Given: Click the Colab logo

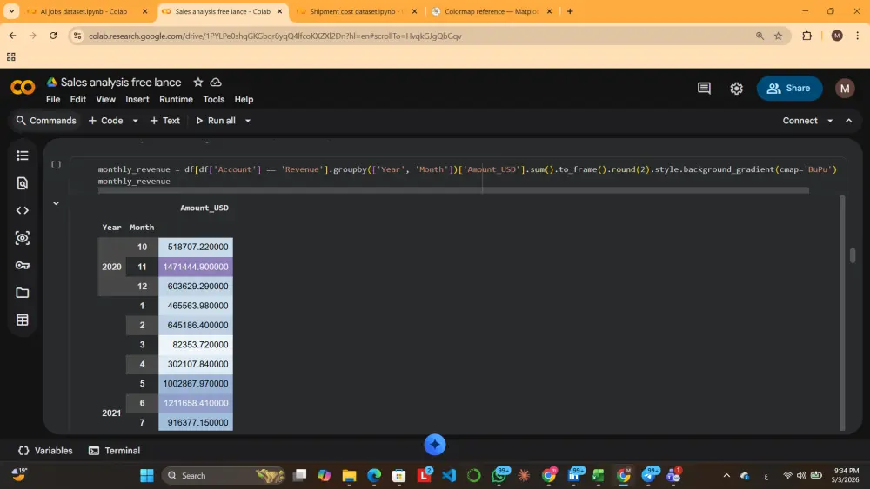Looking at the screenshot, I should [23, 88].
